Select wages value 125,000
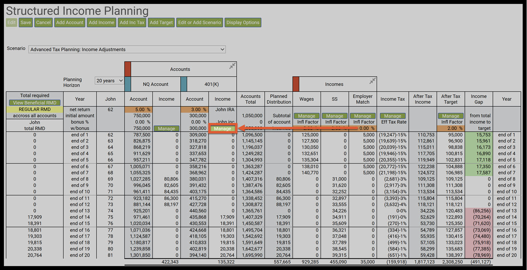The height and width of the screenshot is (270, 527). [310, 135]
